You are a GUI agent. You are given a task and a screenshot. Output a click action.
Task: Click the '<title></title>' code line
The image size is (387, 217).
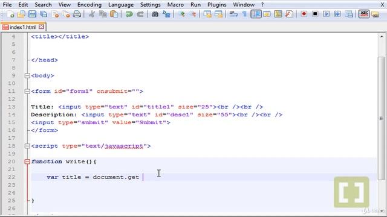60,37
